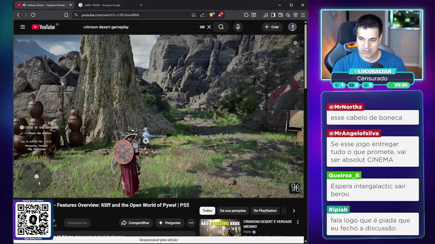Click inside the Crimson Desert video player
The height and width of the screenshot is (244, 435).
159,116
